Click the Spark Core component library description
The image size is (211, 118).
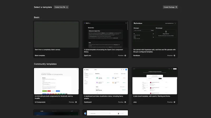click(103, 51)
